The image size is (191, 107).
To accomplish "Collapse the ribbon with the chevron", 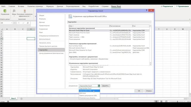I will point(190,19).
